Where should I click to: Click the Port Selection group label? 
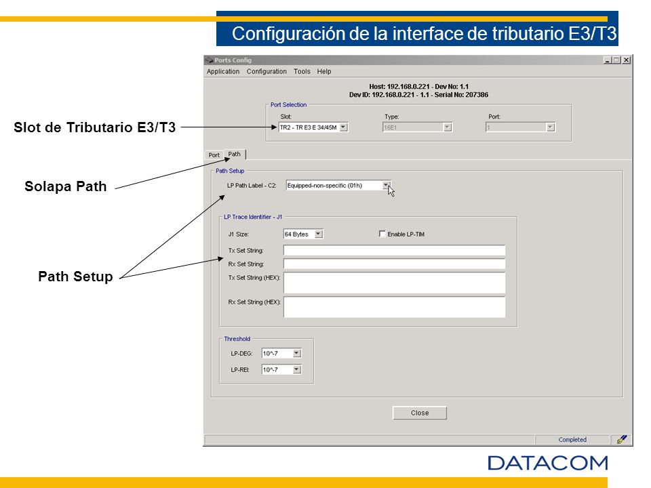click(289, 104)
